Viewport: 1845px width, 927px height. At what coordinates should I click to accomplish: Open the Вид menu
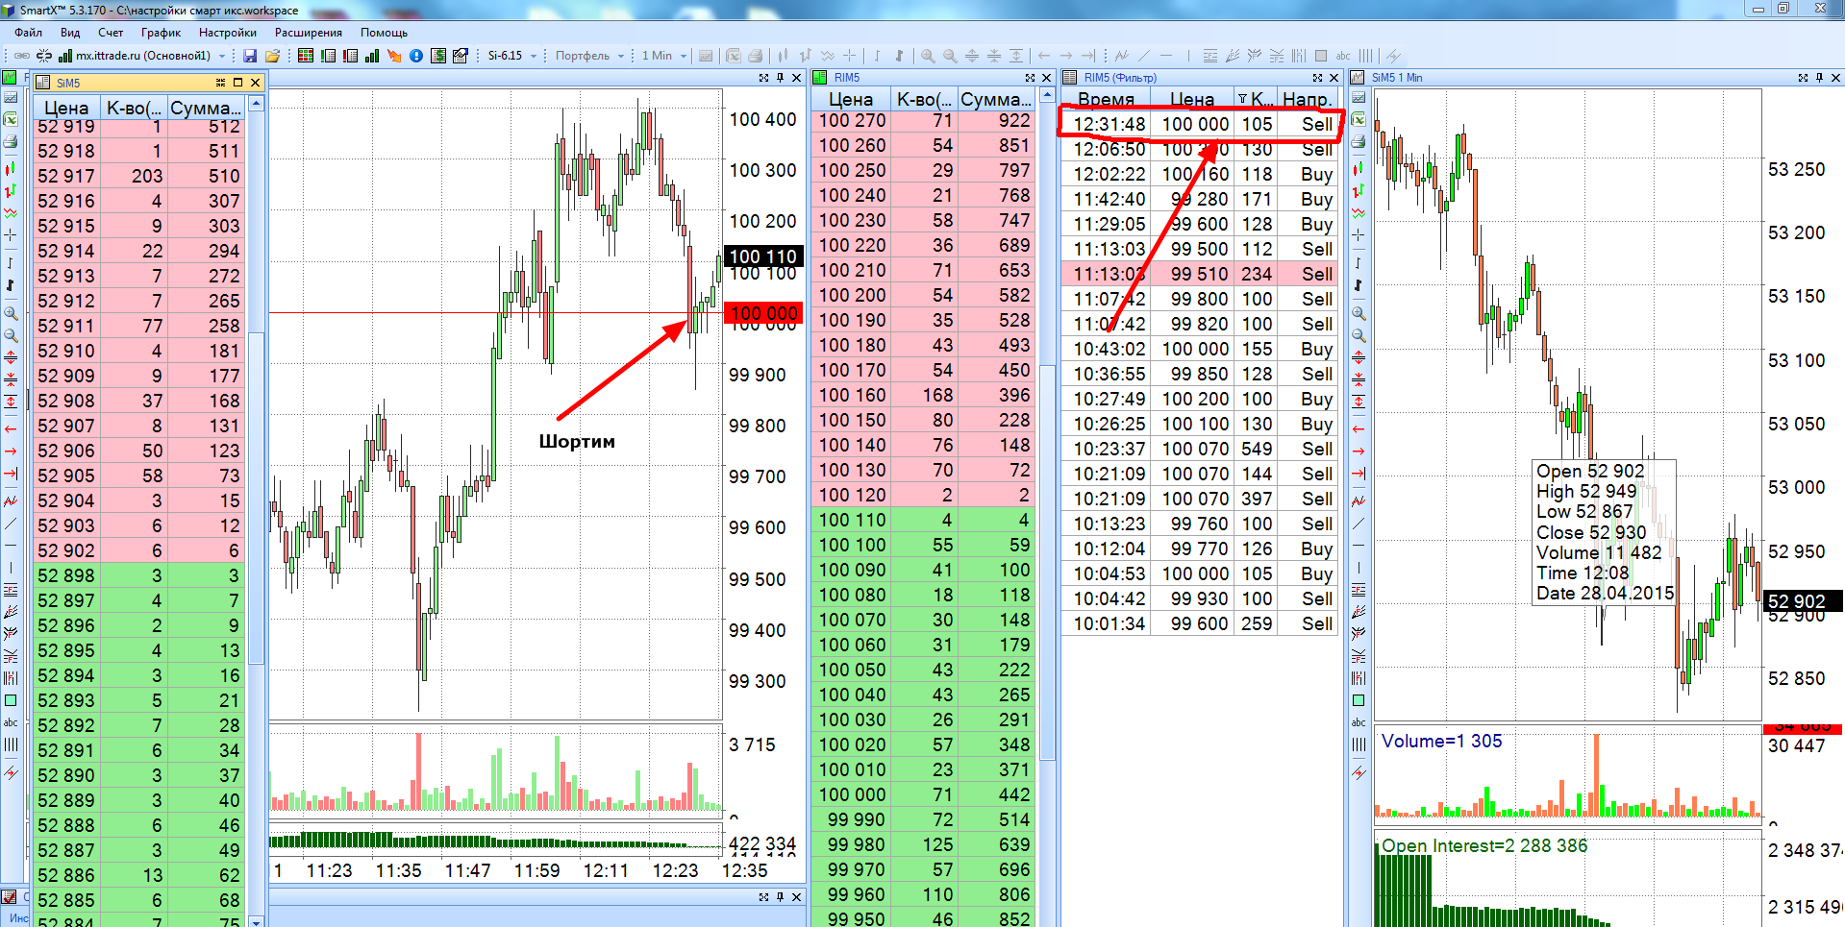[x=70, y=33]
